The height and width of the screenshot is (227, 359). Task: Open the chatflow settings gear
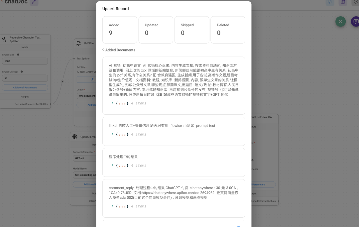point(356,2)
